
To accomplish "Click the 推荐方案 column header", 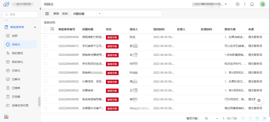I will (230, 29).
